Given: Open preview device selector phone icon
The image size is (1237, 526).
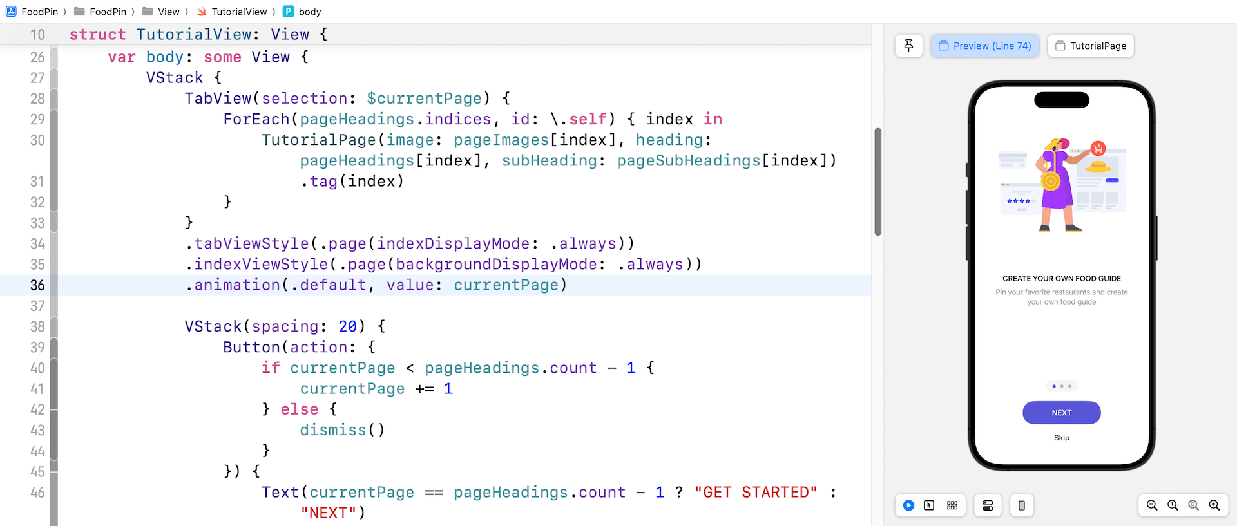Looking at the screenshot, I should 1022,505.
